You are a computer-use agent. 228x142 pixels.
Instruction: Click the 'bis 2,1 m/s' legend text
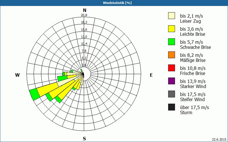tap(191, 16)
